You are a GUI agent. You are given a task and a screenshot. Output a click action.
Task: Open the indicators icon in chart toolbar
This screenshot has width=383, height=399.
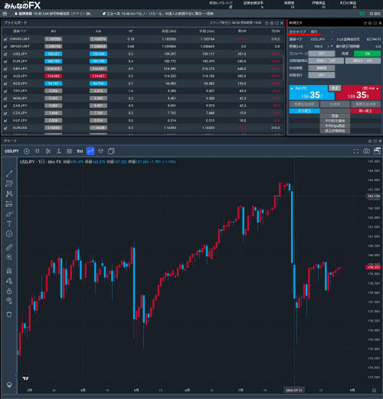[x=59, y=151]
